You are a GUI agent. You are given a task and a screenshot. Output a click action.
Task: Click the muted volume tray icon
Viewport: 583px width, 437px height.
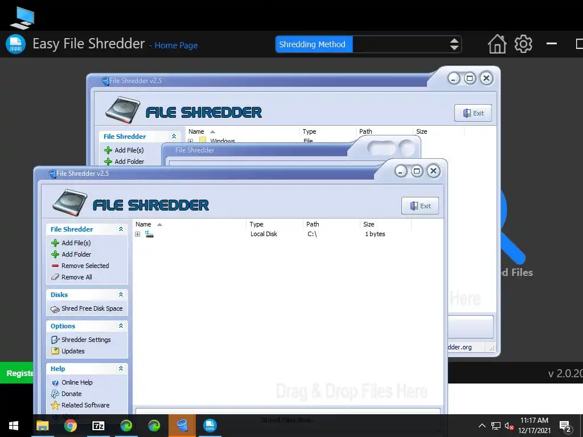509,426
